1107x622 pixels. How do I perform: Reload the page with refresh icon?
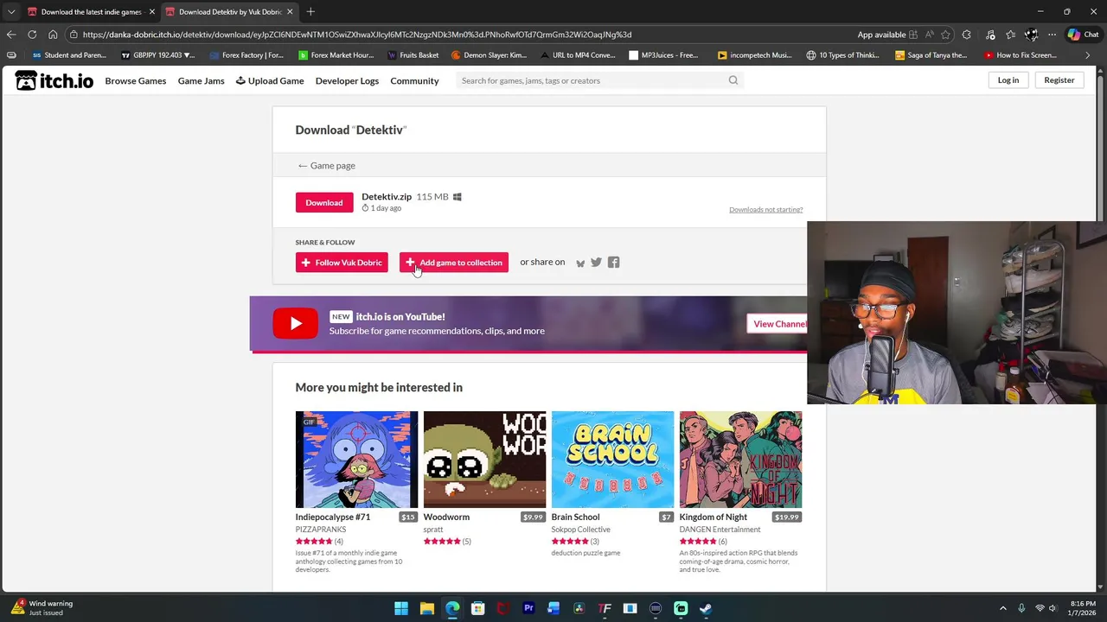point(32,35)
